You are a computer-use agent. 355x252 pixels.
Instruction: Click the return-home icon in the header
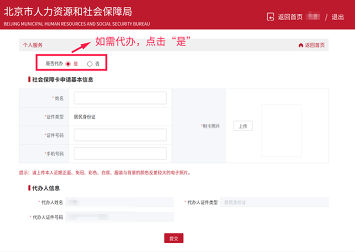[x=270, y=17]
